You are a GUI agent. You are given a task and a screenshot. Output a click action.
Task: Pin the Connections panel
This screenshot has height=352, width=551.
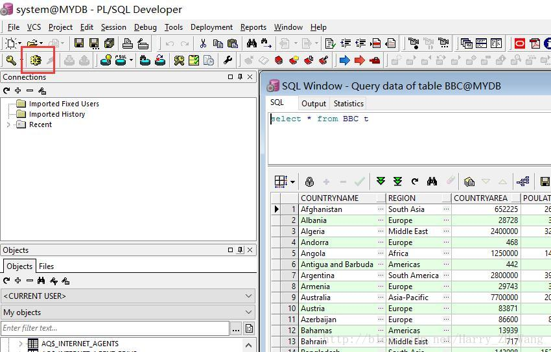[x=240, y=76]
